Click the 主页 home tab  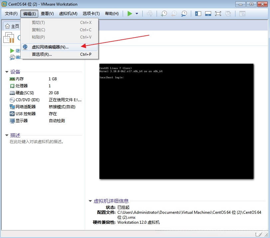[x=12, y=26]
